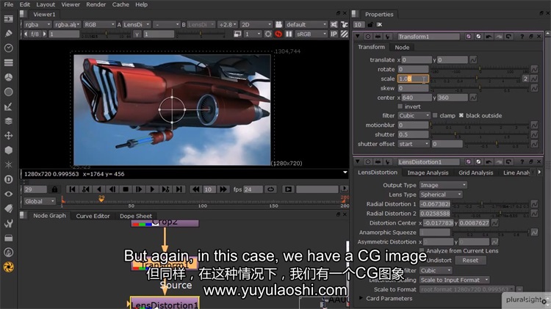Open the Time nodes clock icon

pos(8,48)
